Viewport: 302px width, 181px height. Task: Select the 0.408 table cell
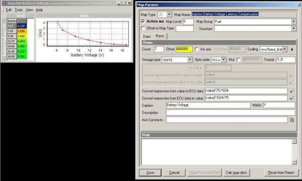tap(22, 46)
